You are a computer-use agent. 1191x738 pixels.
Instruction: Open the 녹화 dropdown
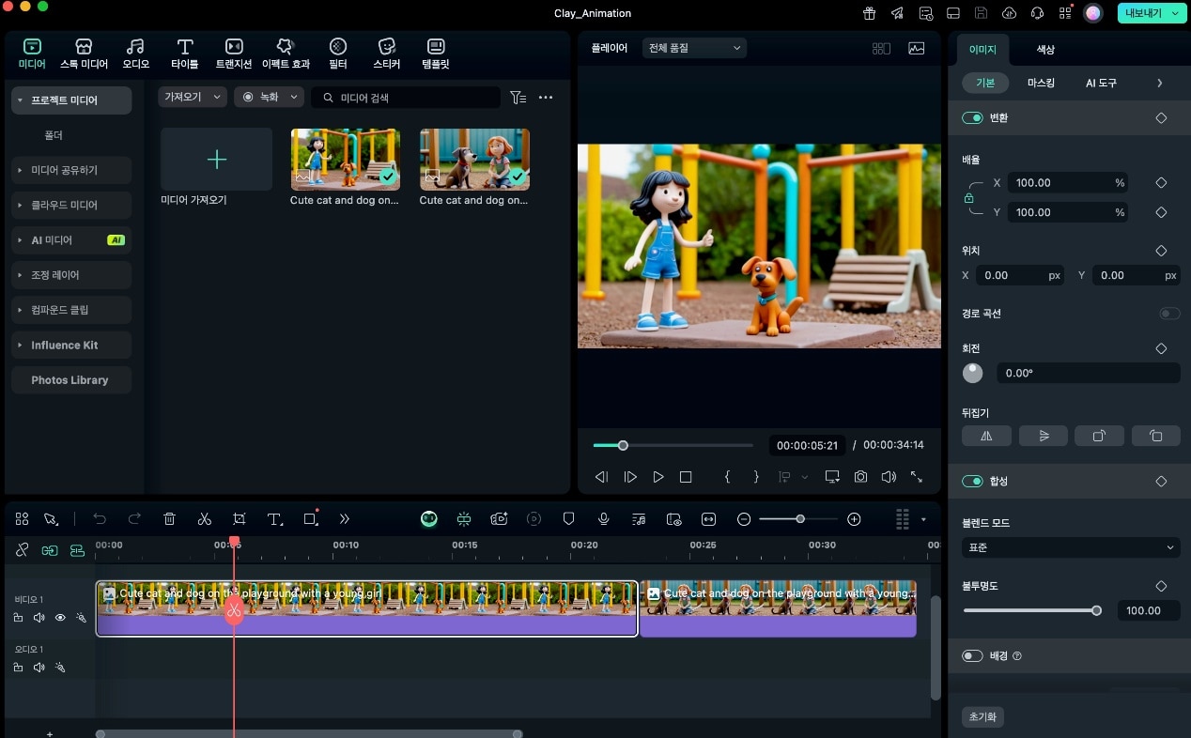point(270,97)
